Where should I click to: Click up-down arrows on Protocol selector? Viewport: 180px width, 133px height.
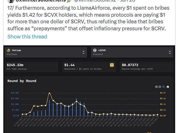tap(170, 52)
